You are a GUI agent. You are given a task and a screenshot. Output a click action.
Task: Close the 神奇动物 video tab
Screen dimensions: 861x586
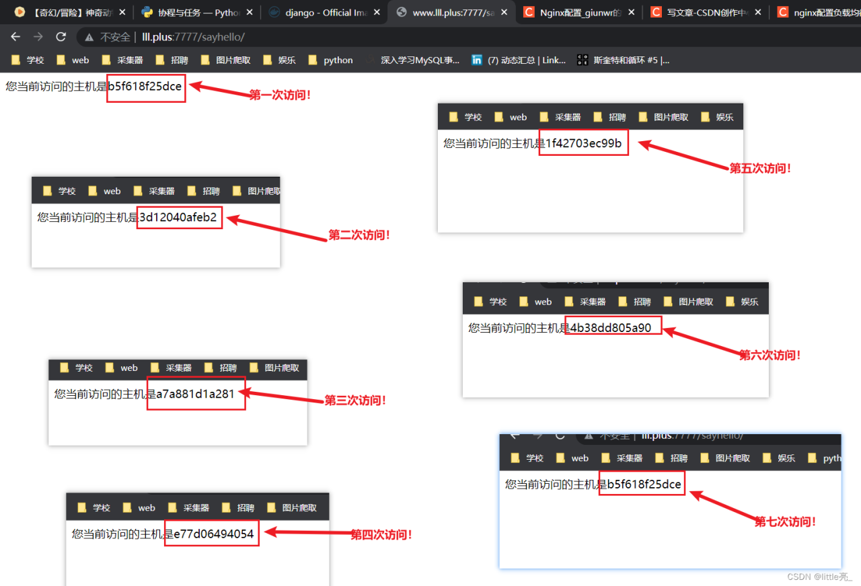click(122, 12)
